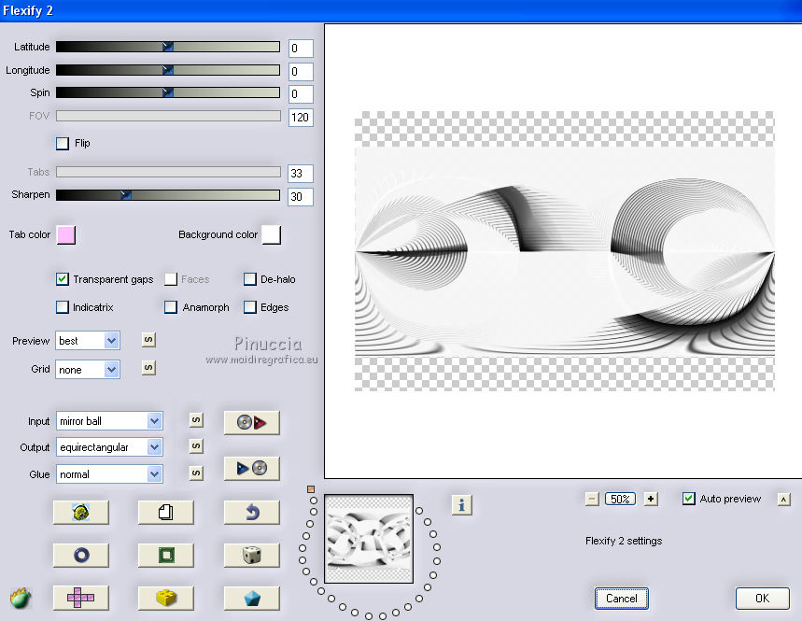Zoom in with the plus button

650,499
